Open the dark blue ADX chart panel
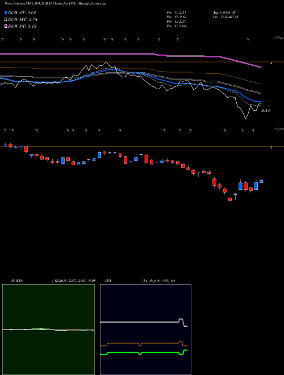This screenshot has width=284, height=375. click(x=145, y=330)
